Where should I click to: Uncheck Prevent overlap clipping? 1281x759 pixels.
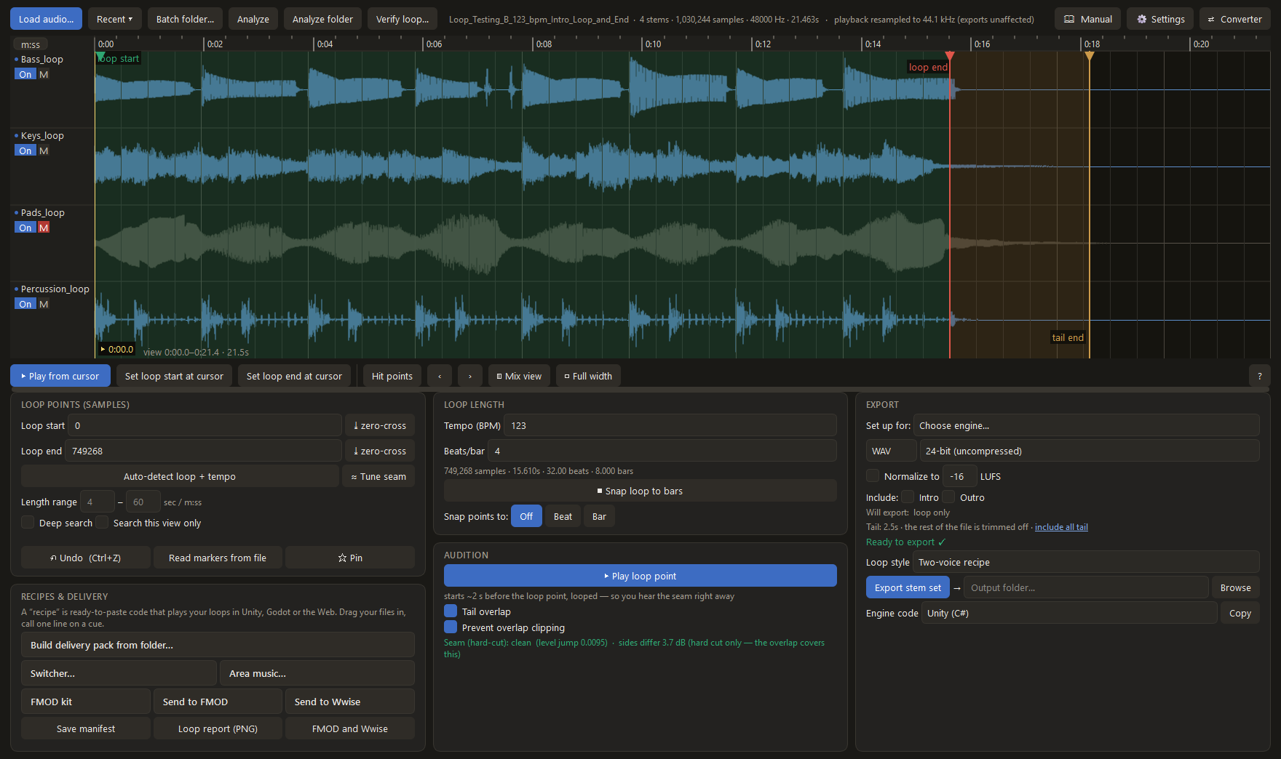[x=451, y=627]
